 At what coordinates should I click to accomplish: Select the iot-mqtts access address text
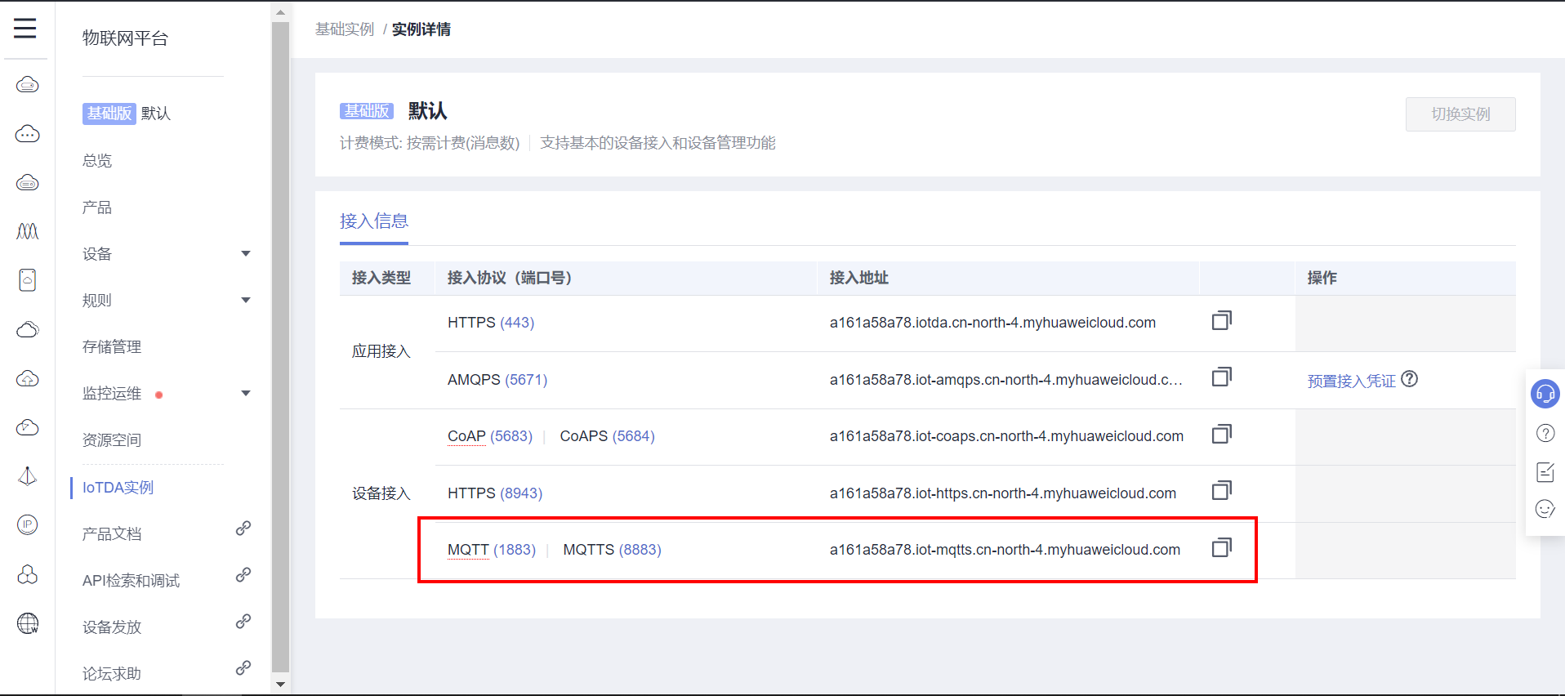point(1005,550)
